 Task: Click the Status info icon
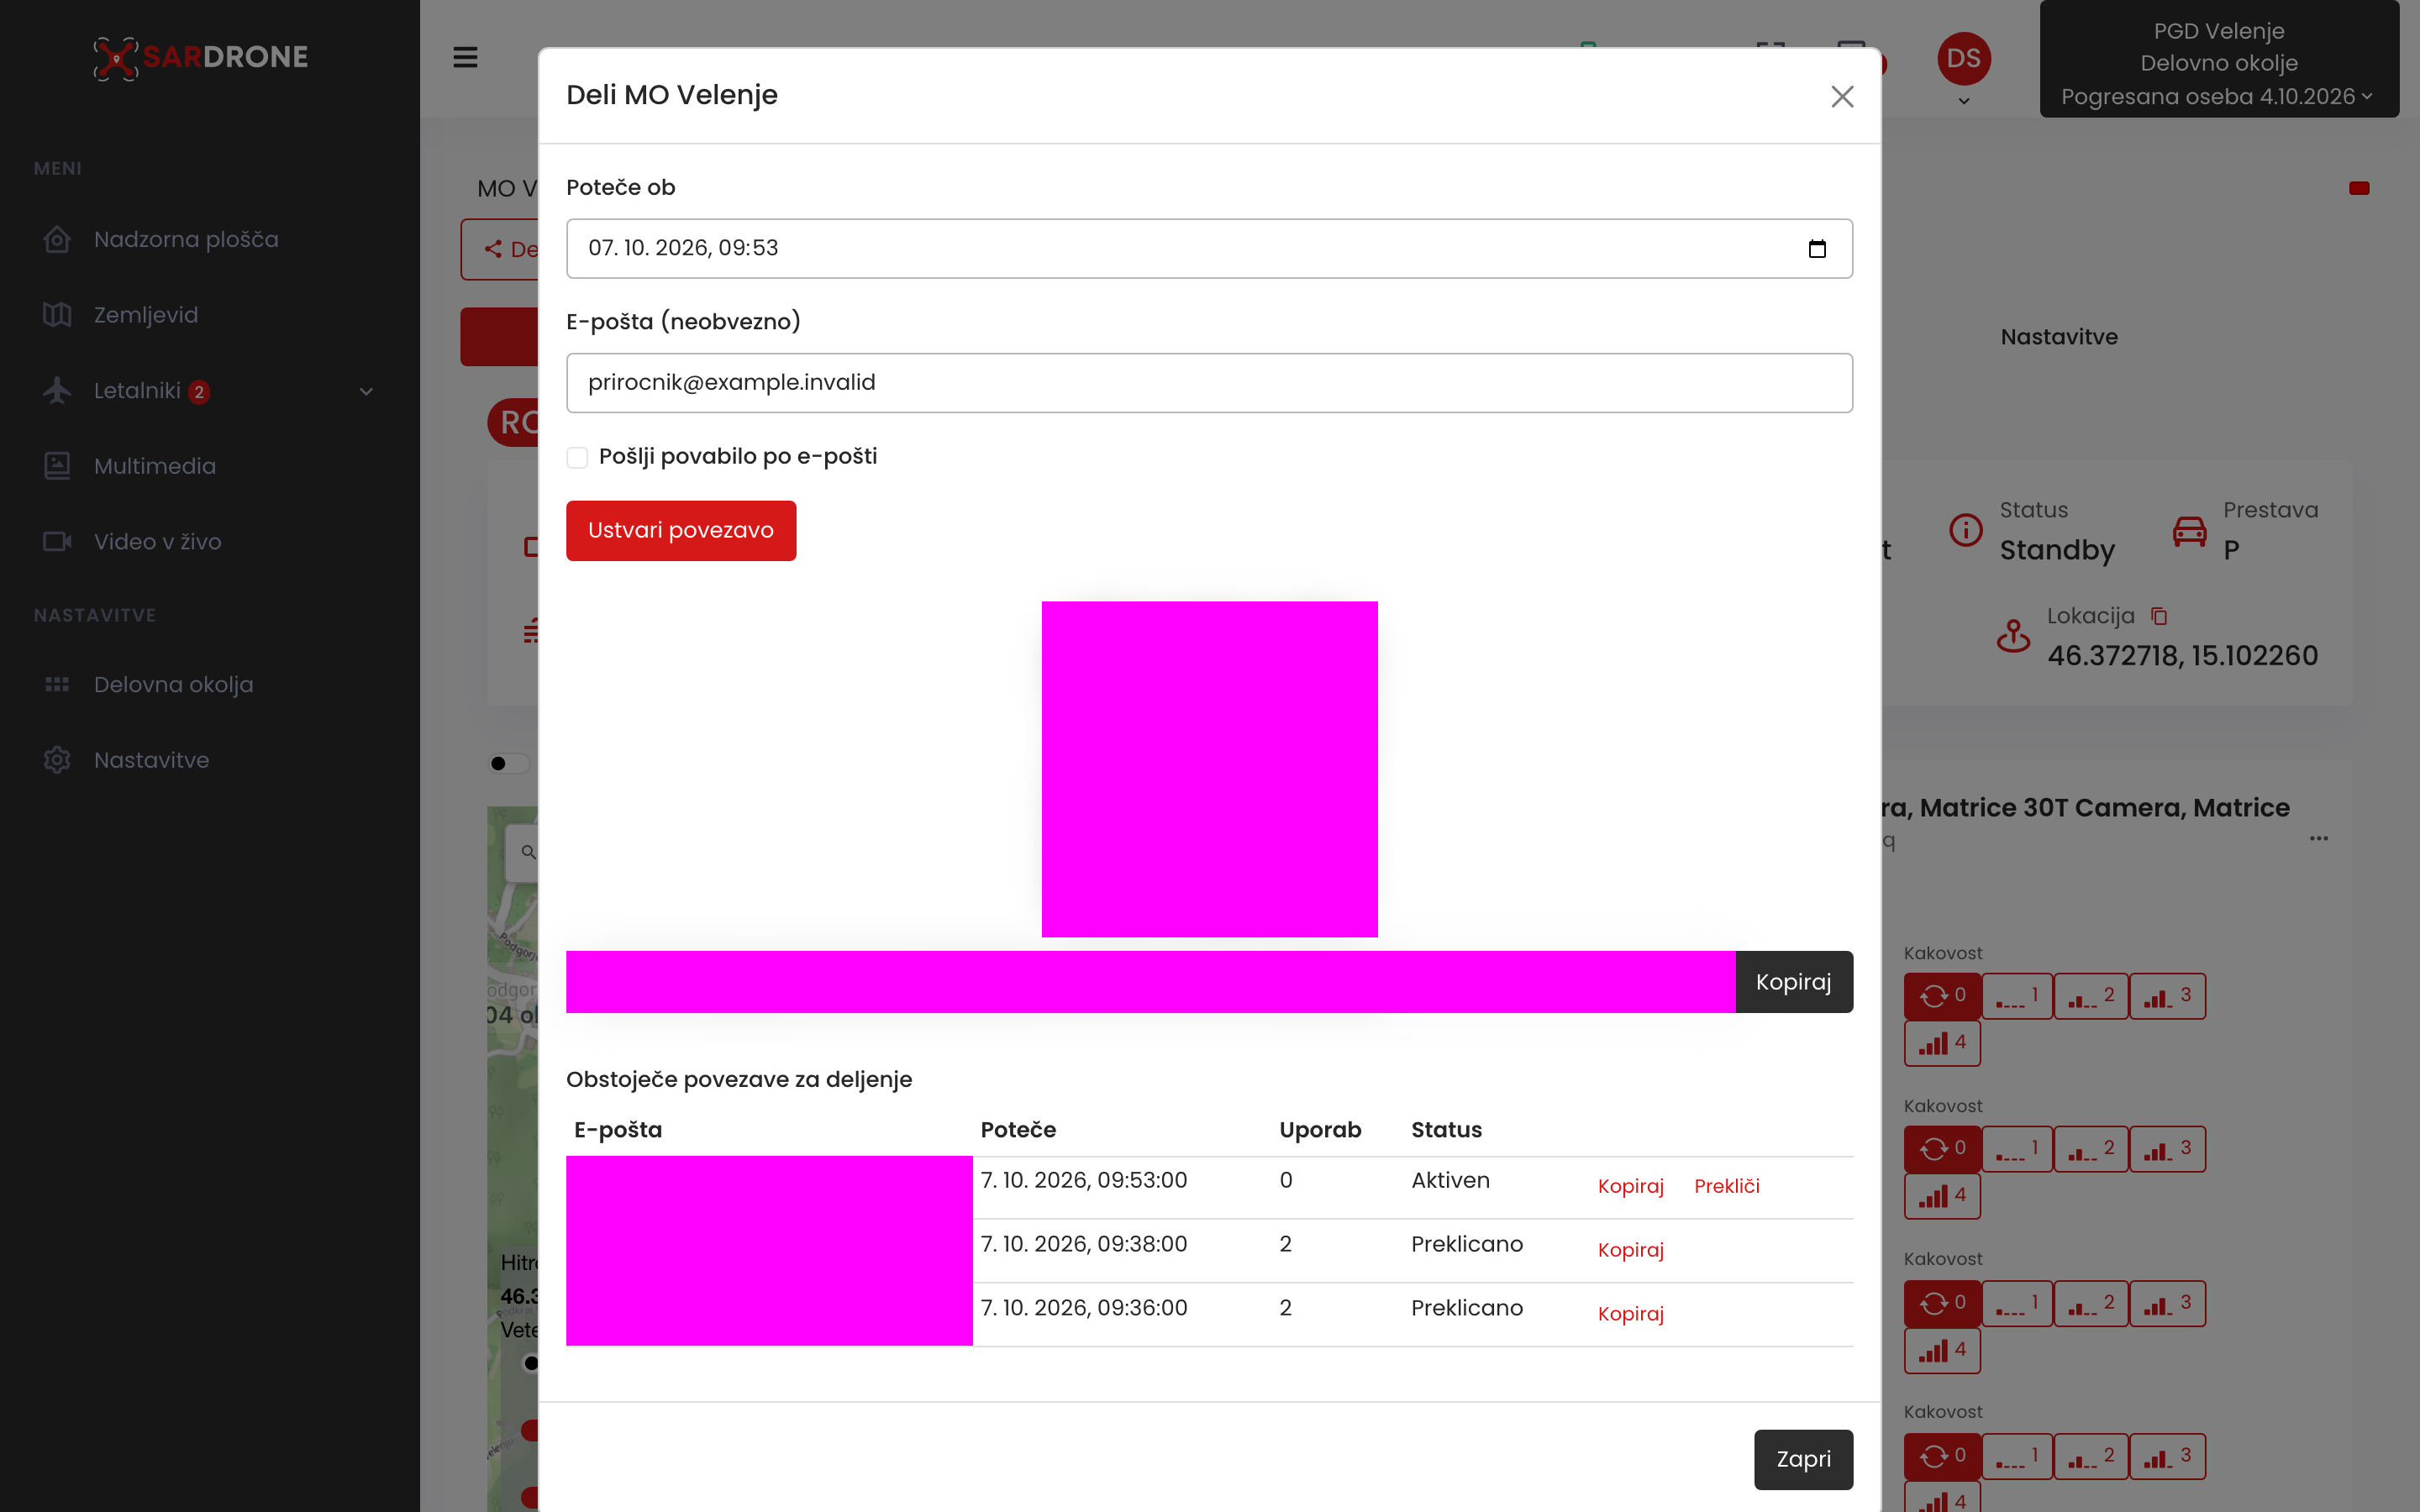pyautogui.click(x=1966, y=529)
